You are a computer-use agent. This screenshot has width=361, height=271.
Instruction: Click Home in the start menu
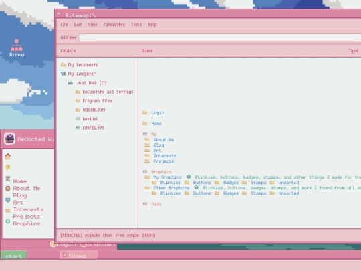(20, 181)
